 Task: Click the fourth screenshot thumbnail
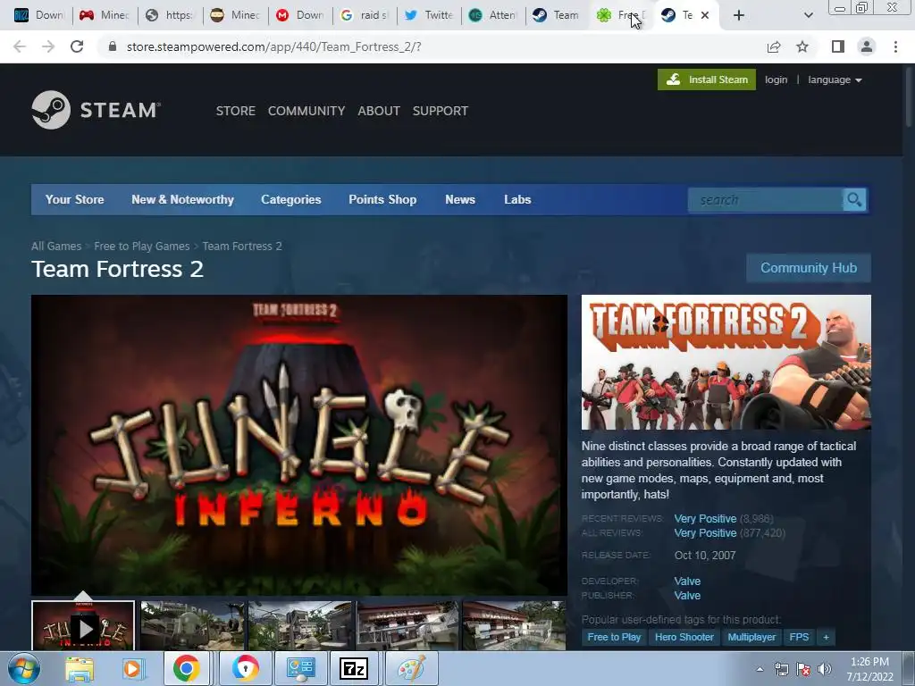407,625
